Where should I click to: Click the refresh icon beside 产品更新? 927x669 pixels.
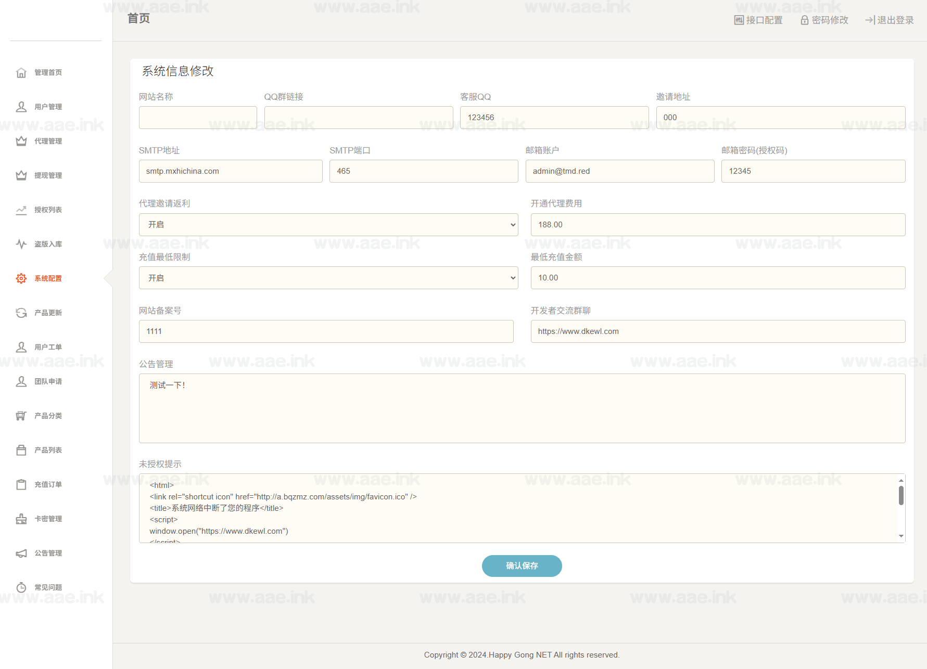click(x=21, y=313)
